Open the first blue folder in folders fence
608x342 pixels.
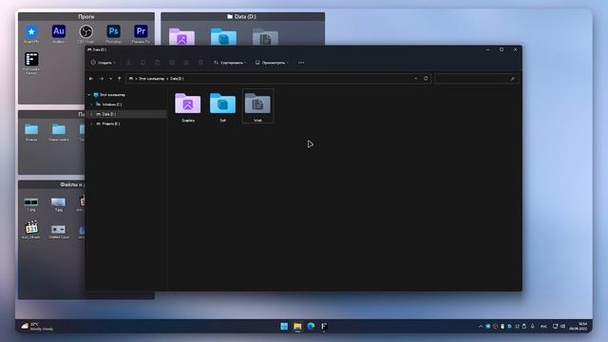coord(31,132)
